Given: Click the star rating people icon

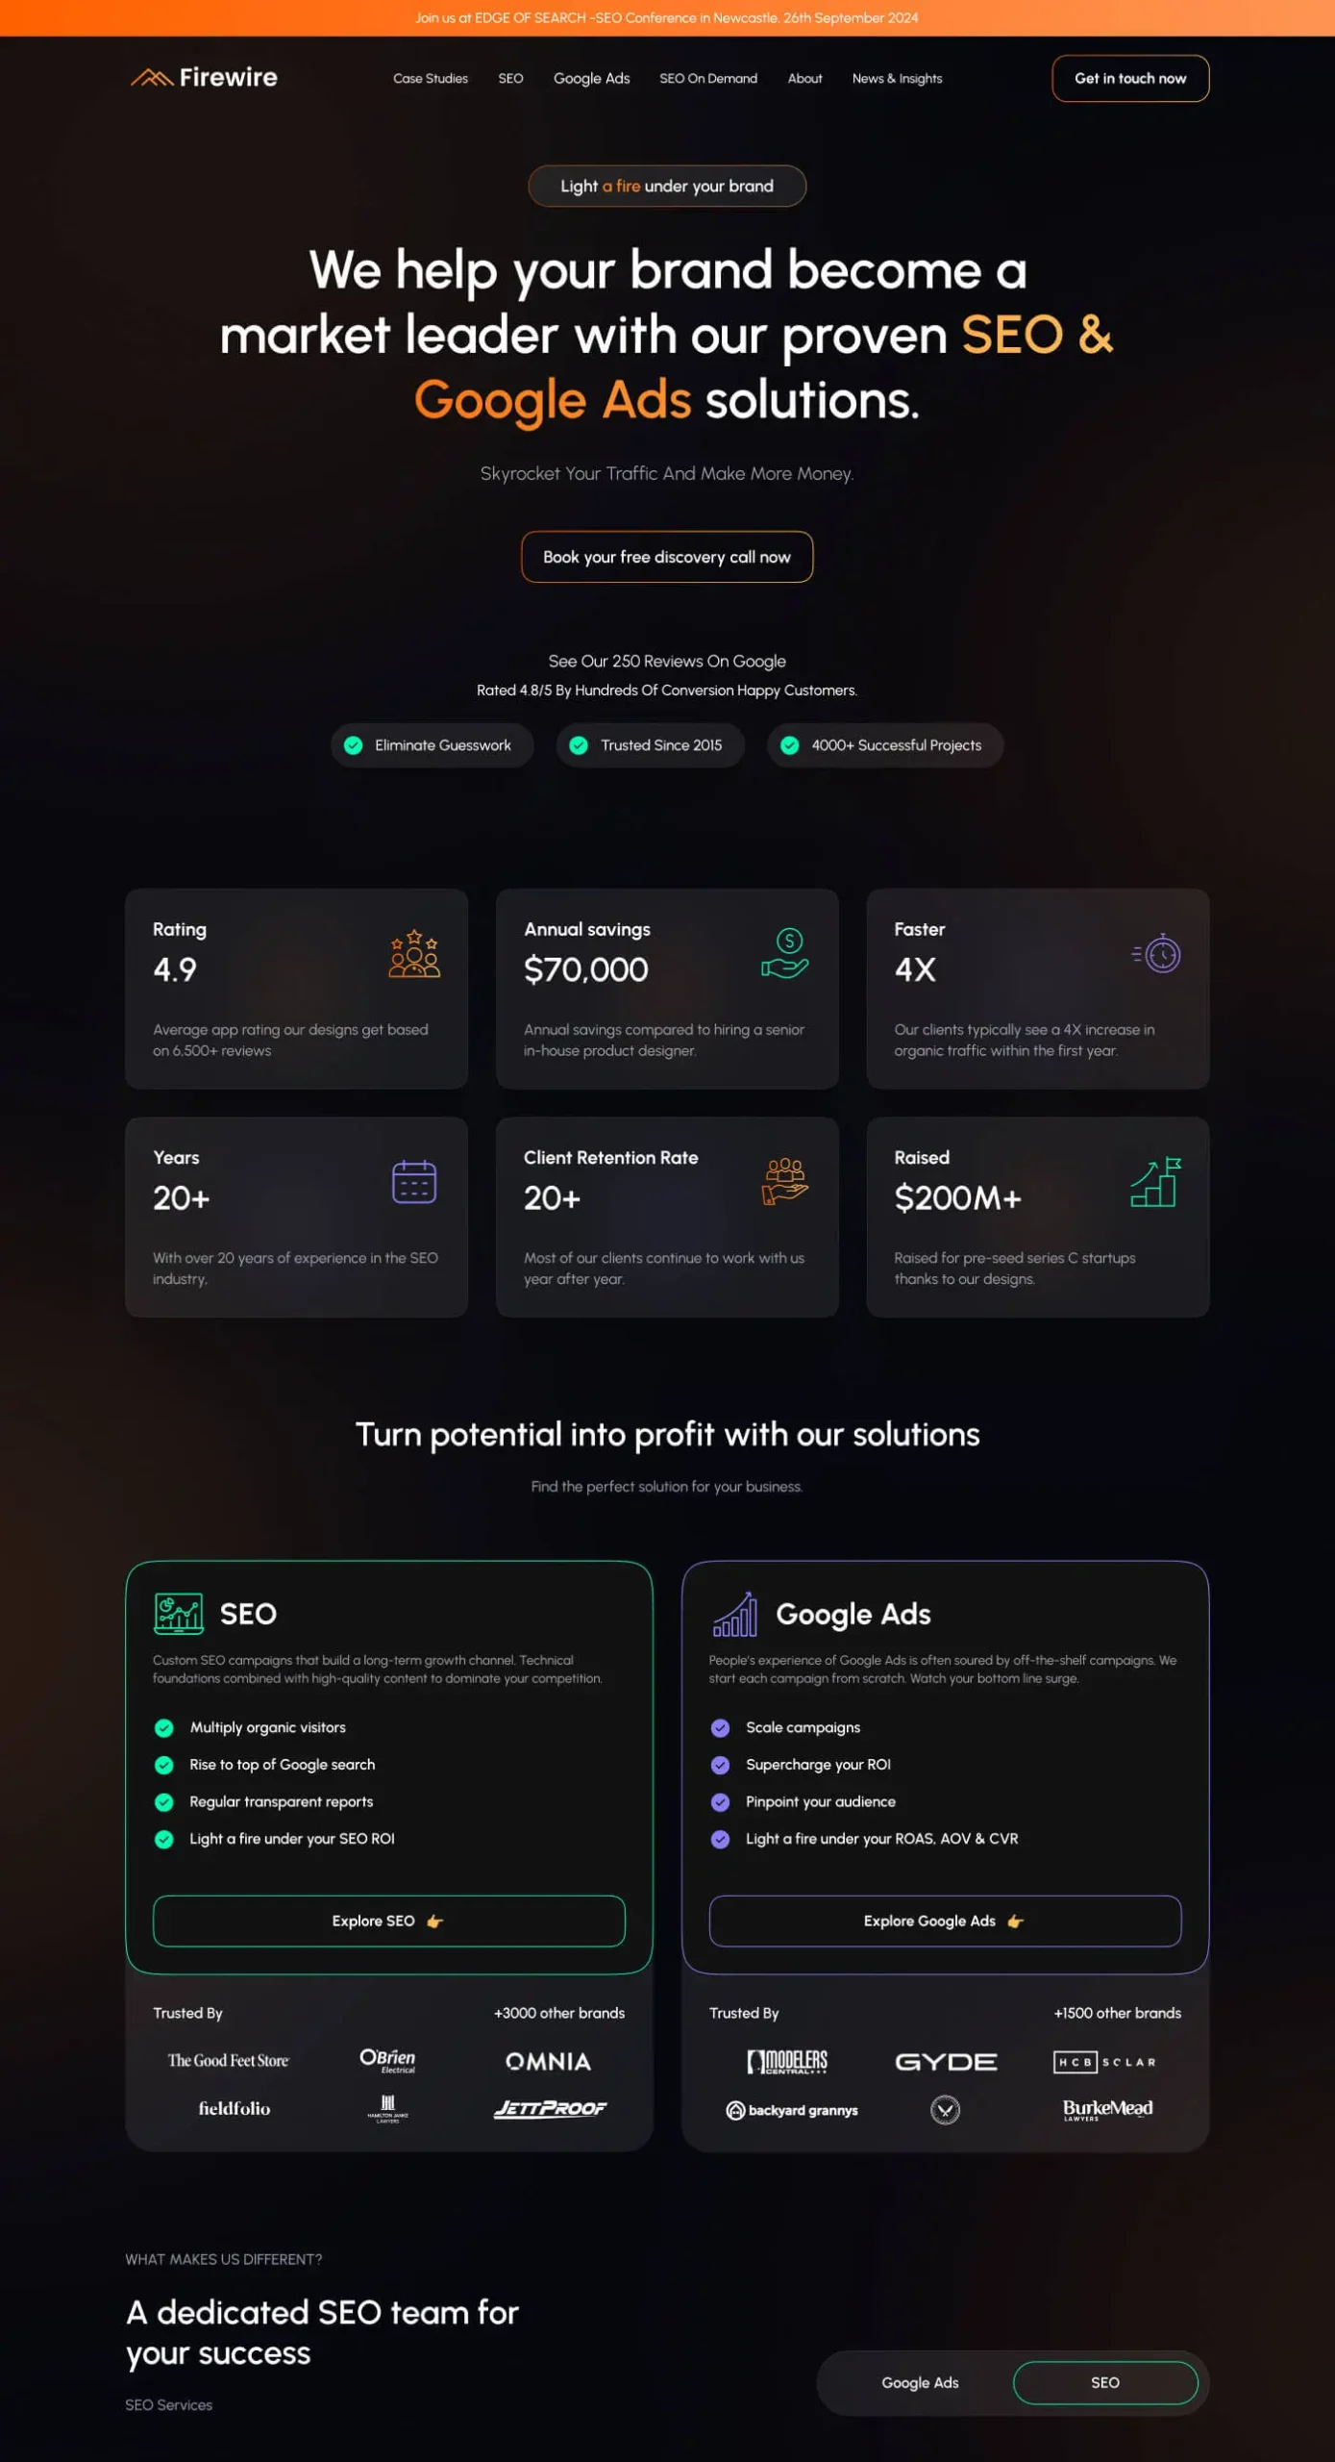Looking at the screenshot, I should pyautogui.click(x=414, y=953).
